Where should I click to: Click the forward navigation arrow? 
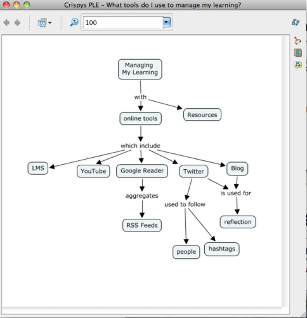[x=17, y=23]
